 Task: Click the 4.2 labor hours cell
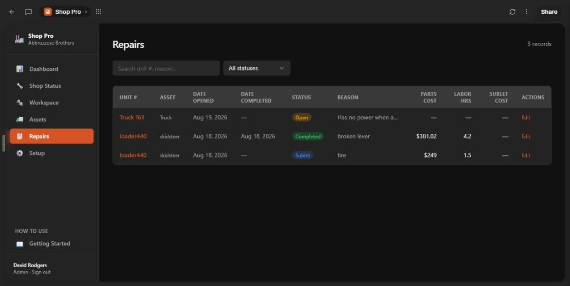tap(467, 136)
